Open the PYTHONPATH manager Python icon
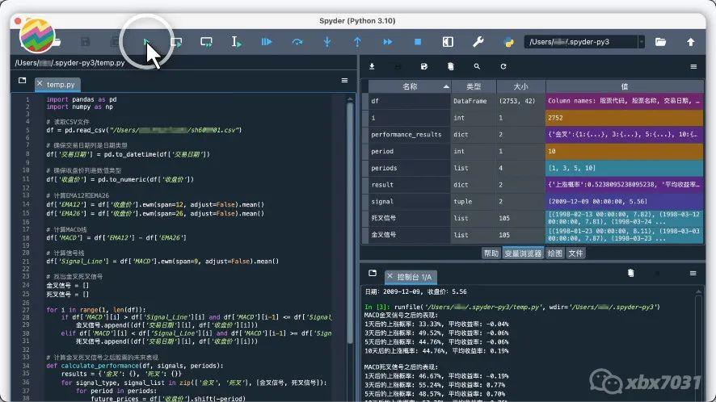 click(x=508, y=41)
